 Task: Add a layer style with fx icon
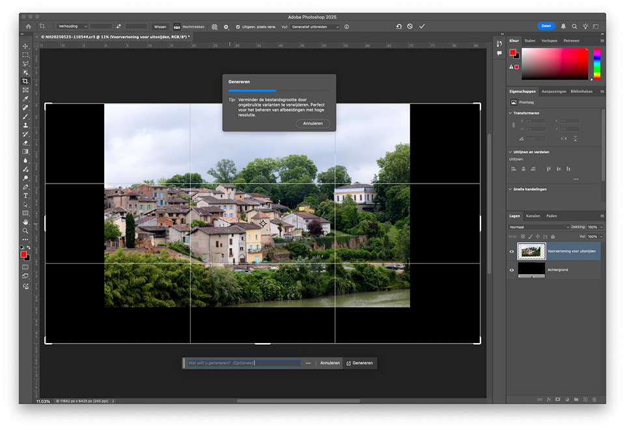(549, 400)
